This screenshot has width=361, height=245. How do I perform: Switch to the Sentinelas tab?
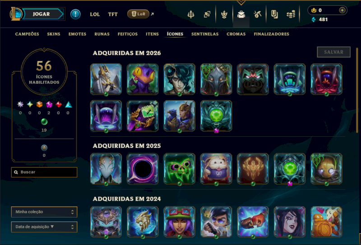tap(205, 34)
